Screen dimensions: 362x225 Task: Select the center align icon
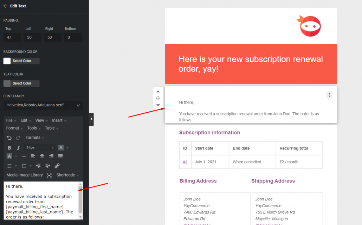(x=41, y=156)
